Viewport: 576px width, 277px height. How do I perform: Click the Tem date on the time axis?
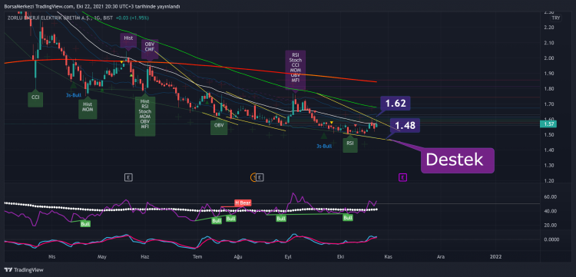197,257
